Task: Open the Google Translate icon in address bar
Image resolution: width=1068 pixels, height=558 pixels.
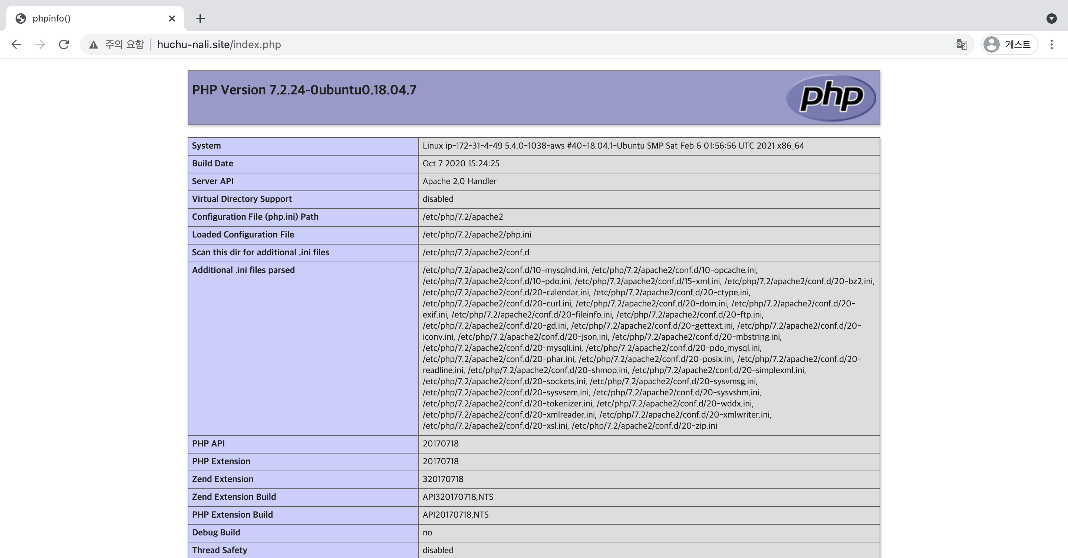Action: point(962,44)
